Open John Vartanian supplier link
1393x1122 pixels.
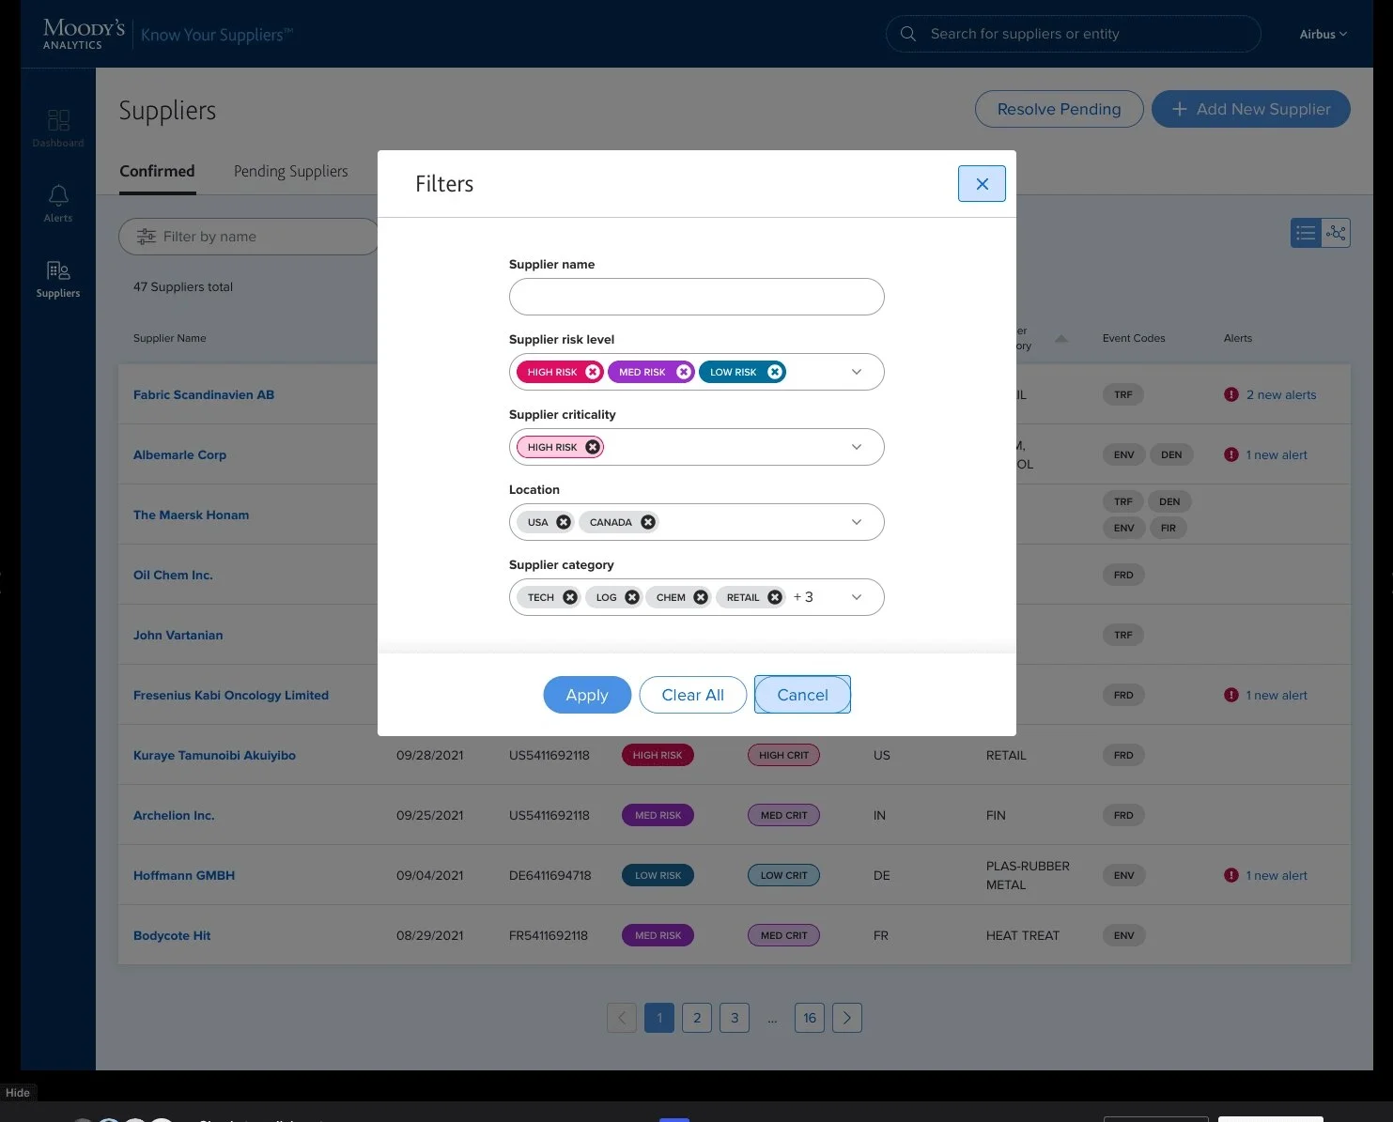(x=178, y=635)
